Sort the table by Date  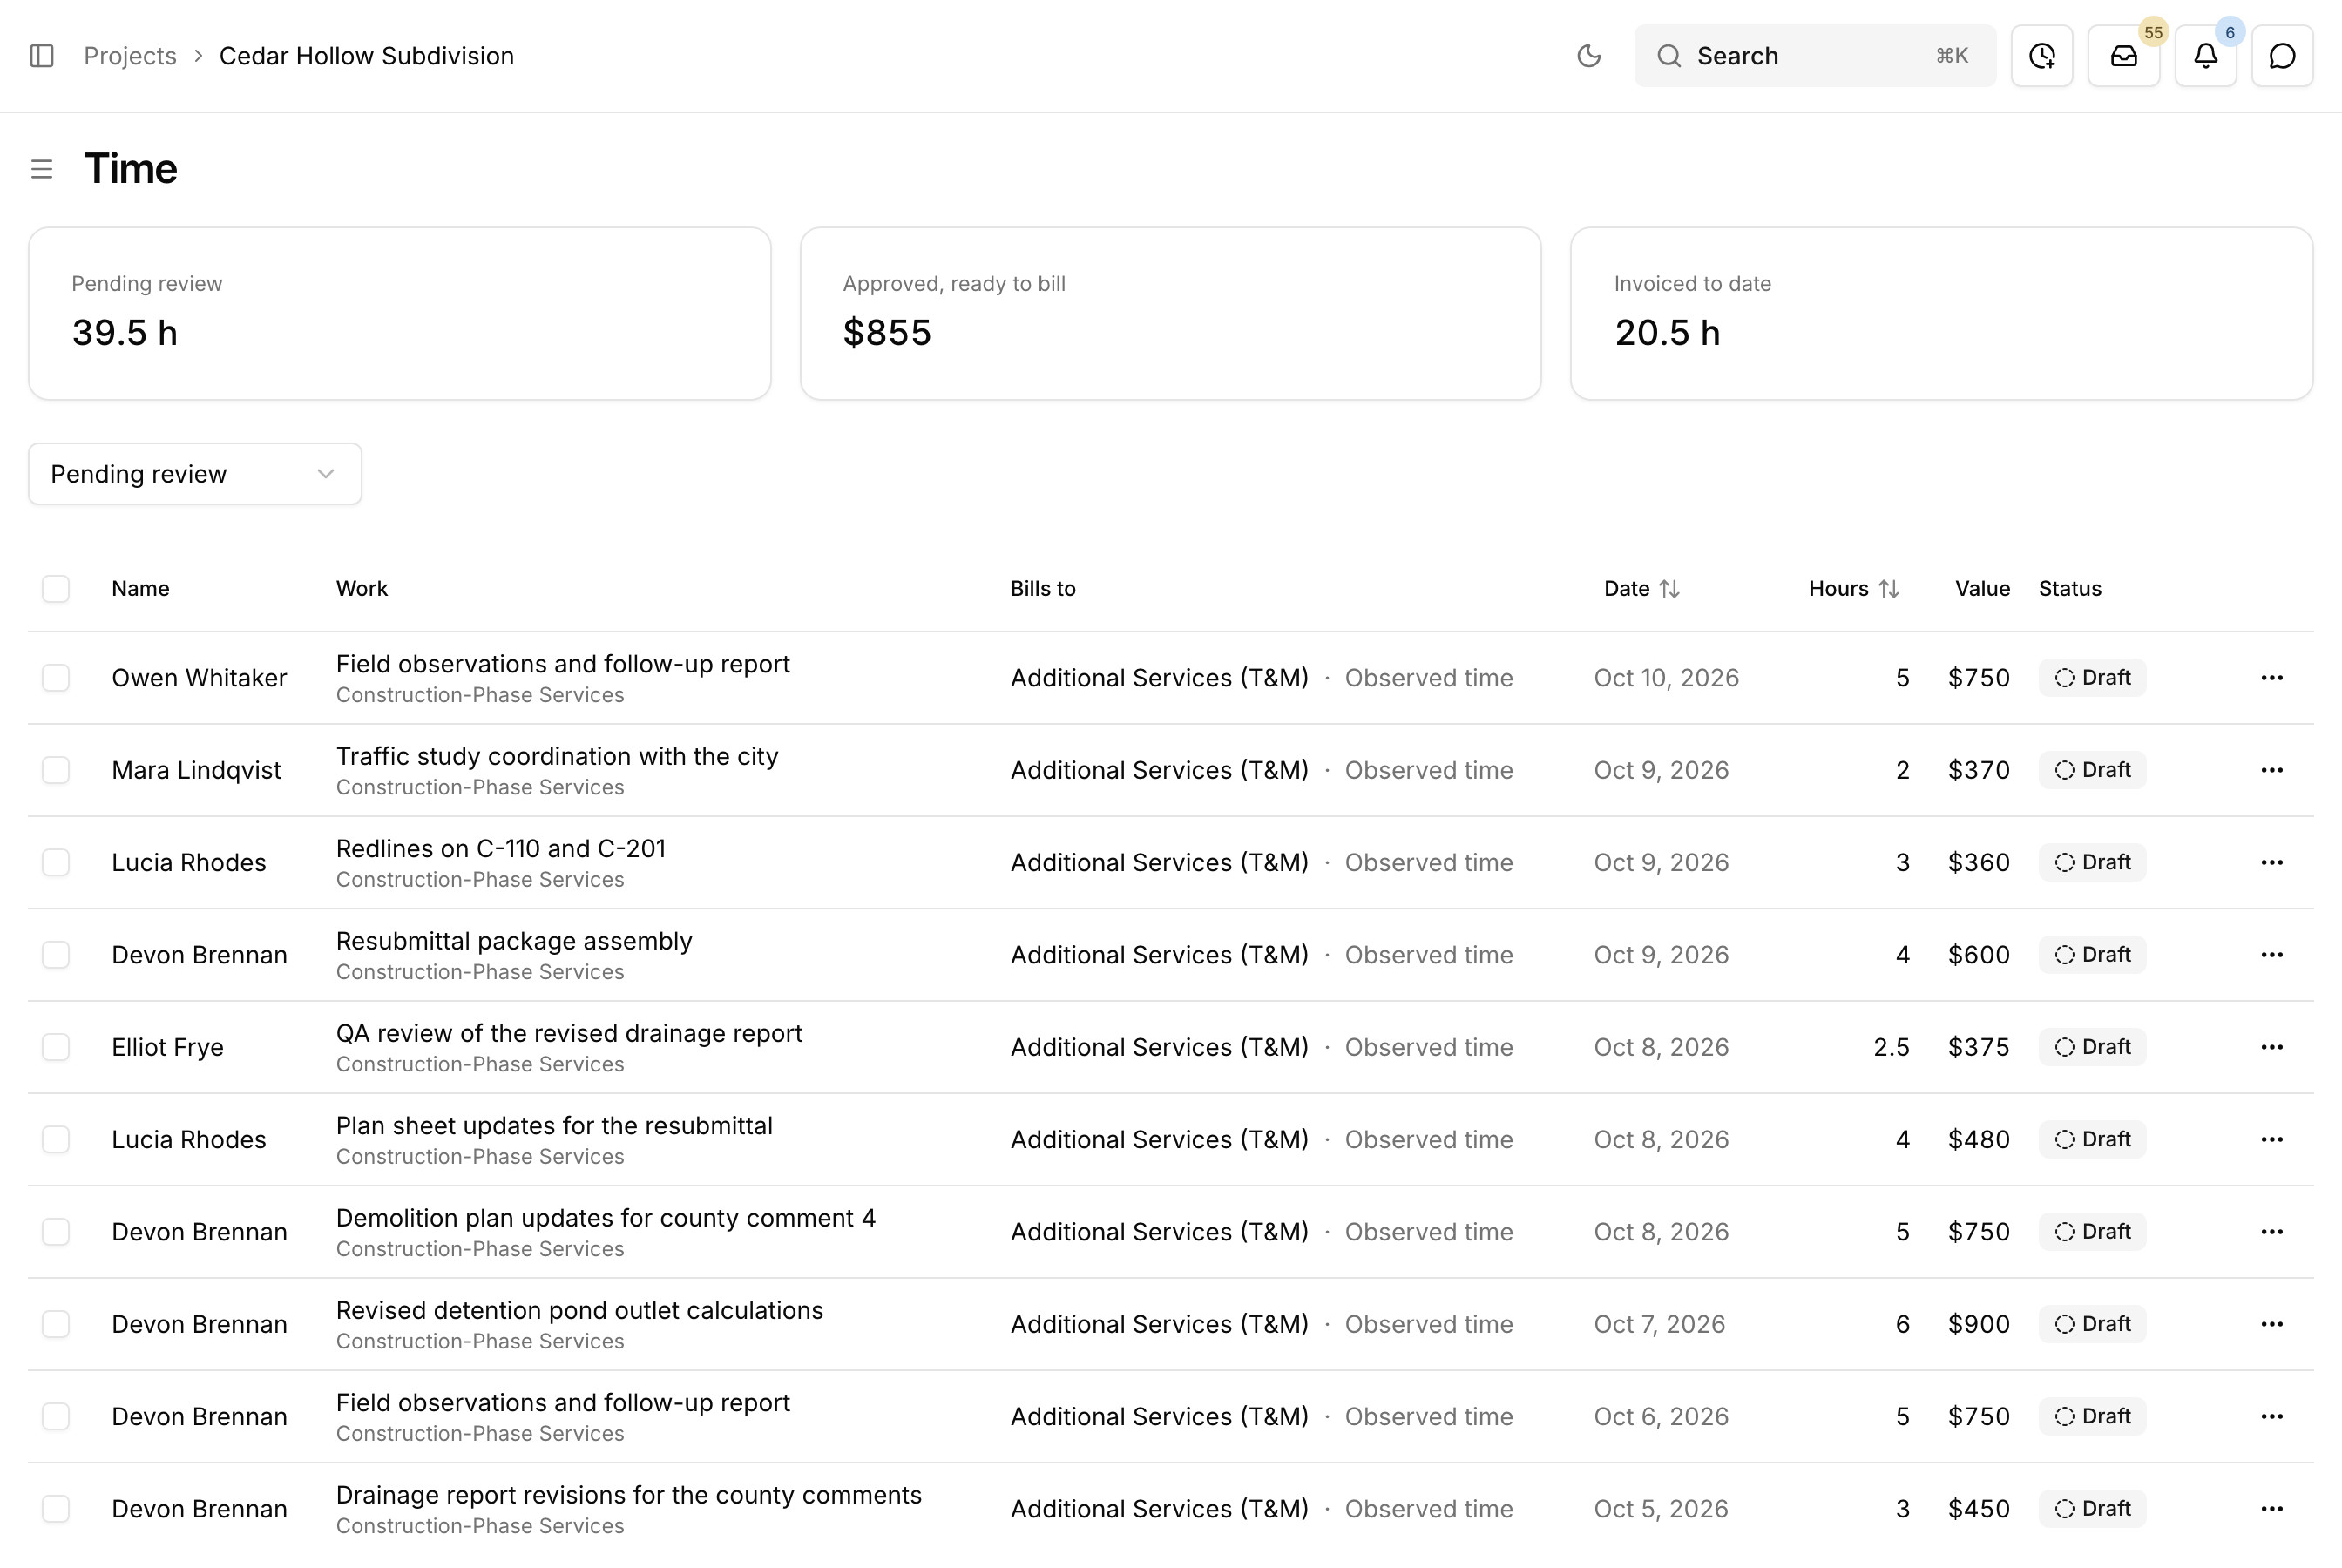[x=1641, y=589]
